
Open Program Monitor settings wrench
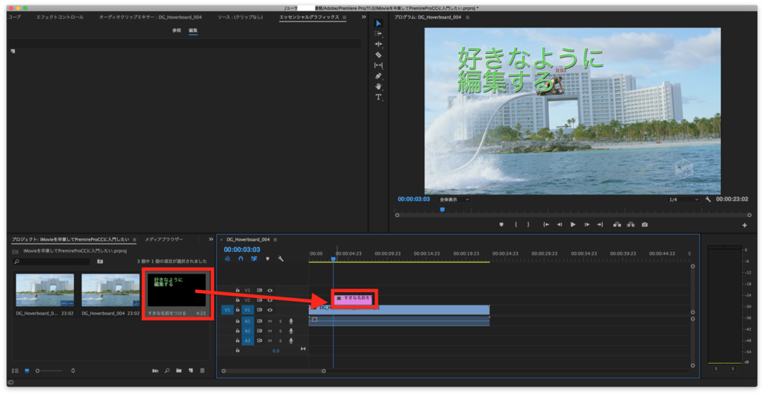pos(708,200)
